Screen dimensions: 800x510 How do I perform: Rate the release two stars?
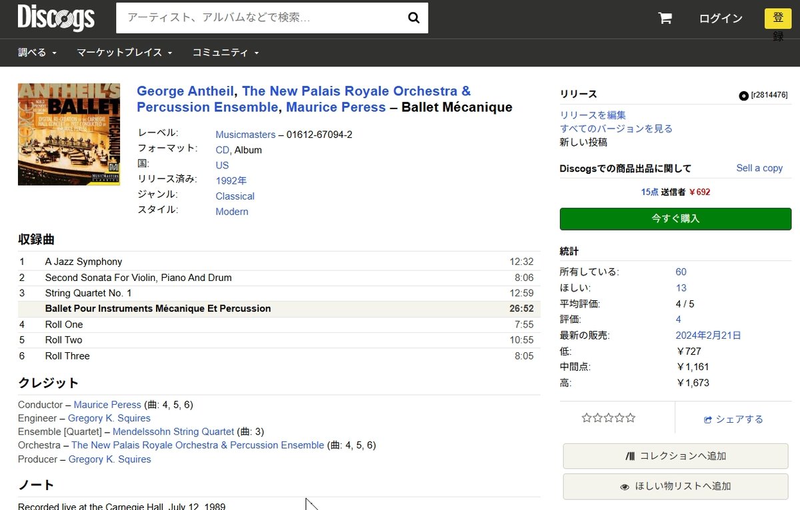pos(597,418)
